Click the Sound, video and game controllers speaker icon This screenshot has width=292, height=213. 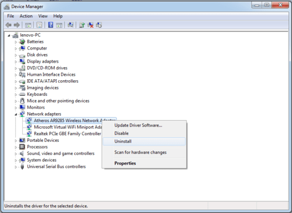point(22,153)
